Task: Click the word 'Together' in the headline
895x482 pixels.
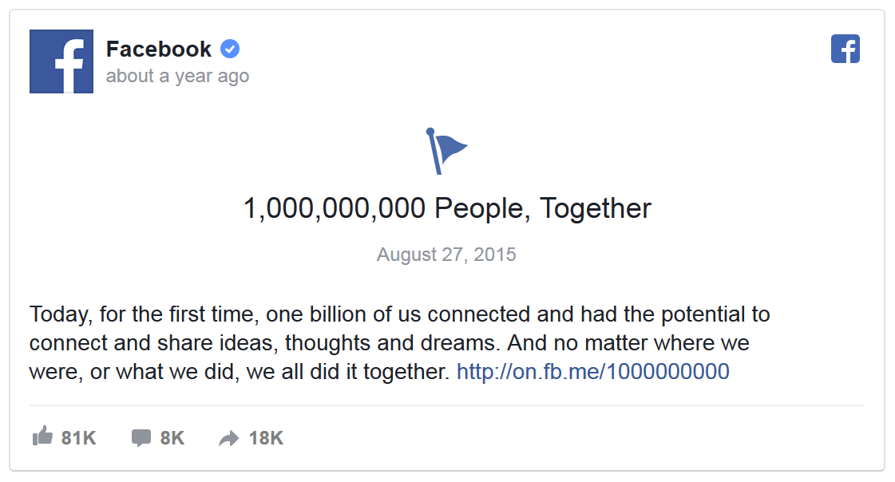Action: pos(596,209)
